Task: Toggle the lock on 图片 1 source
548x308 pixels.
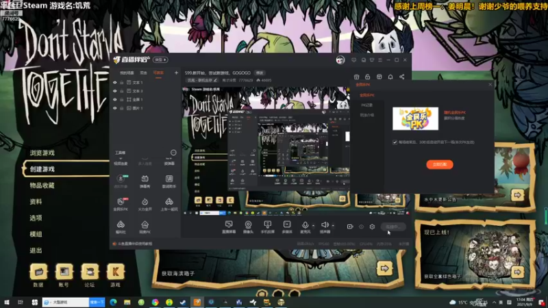Action: [122, 108]
